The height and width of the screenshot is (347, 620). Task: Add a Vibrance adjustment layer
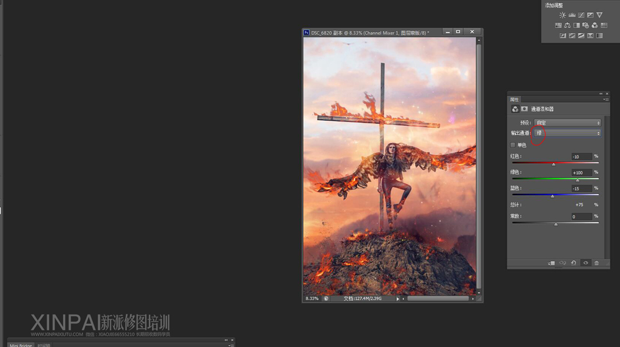click(600, 15)
